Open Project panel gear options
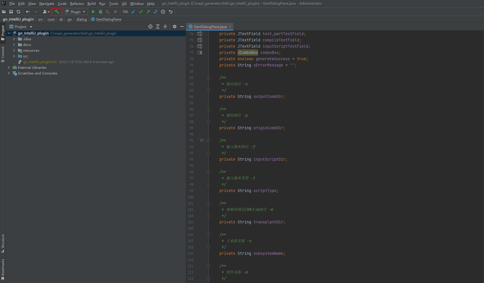 (x=175, y=27)
